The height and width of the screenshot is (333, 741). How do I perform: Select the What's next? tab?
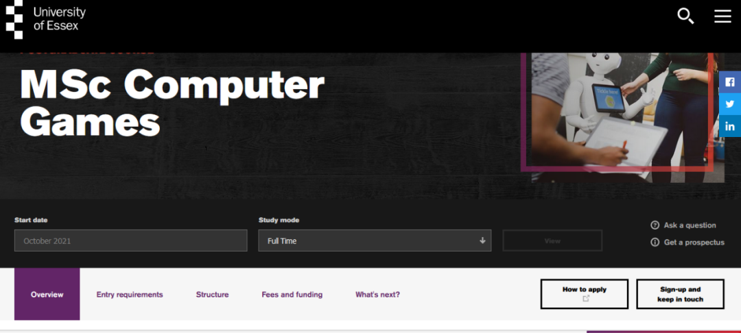click(x=377, y=295)
